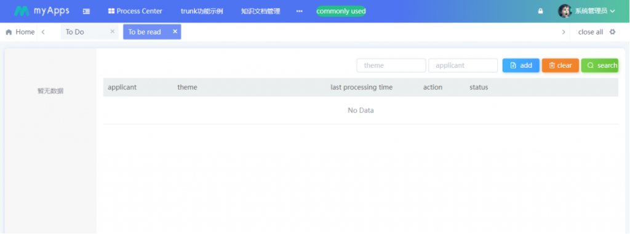The image size is (630, 234).
Task: Close the To be read tab
Action: 175,31
